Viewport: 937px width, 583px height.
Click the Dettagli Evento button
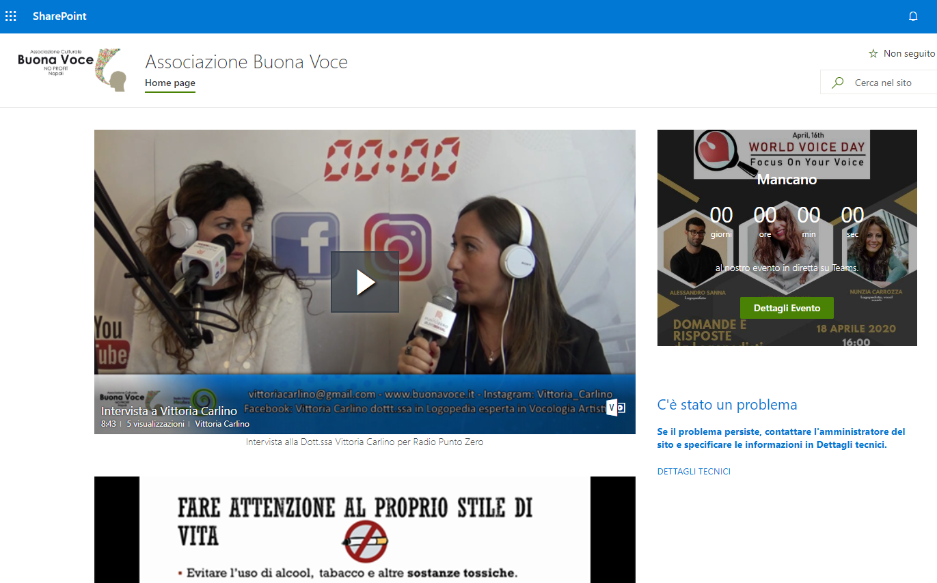787,308
